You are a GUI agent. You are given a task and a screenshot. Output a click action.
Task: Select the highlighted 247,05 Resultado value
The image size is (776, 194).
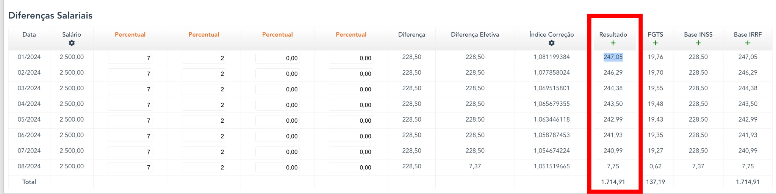(613, 57)
